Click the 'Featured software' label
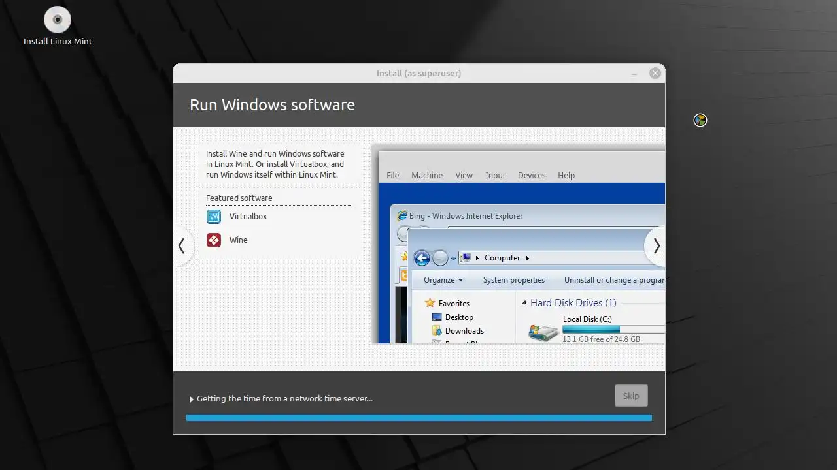 click(x=239, y=198)
